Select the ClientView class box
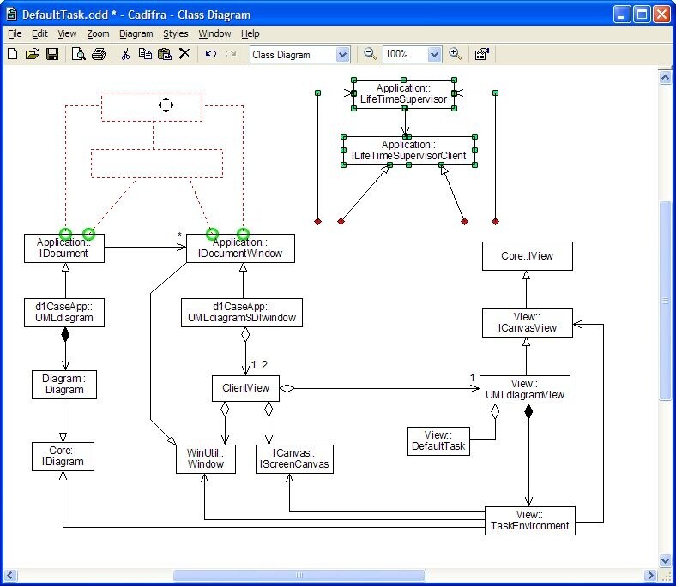Screen dimensions: 676x586 (245, 388)
